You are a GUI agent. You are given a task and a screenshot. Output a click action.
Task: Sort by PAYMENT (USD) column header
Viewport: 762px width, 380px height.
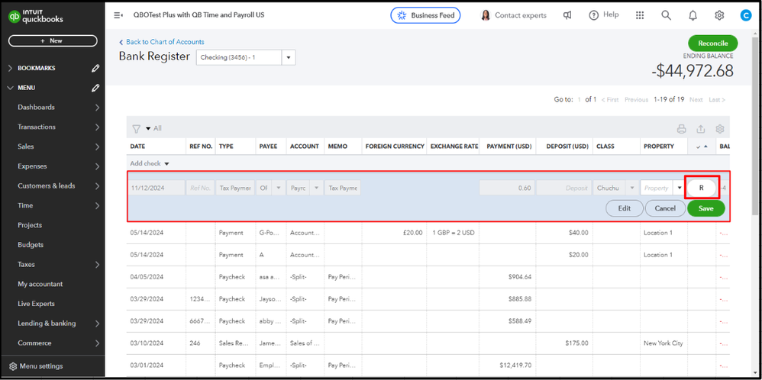point(509,147)
